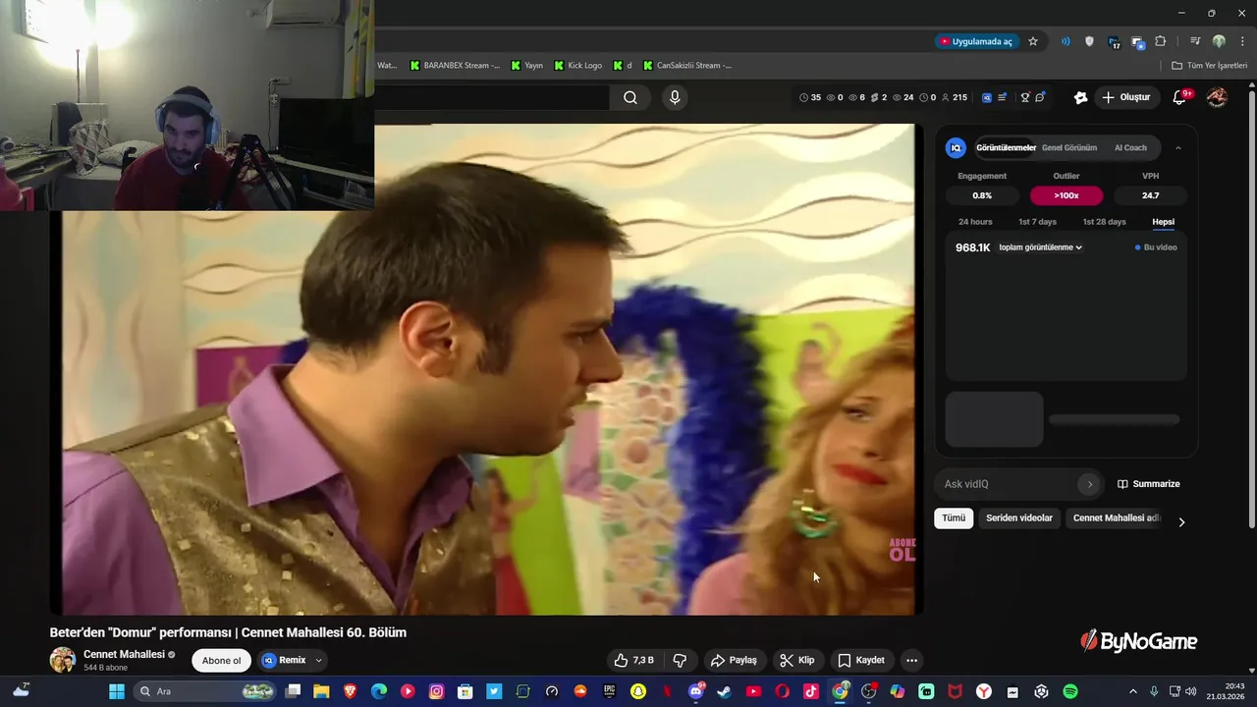
Task: Select Seriden videolar filter chip
Action: pyautogui.click(x=1019, y=518)
